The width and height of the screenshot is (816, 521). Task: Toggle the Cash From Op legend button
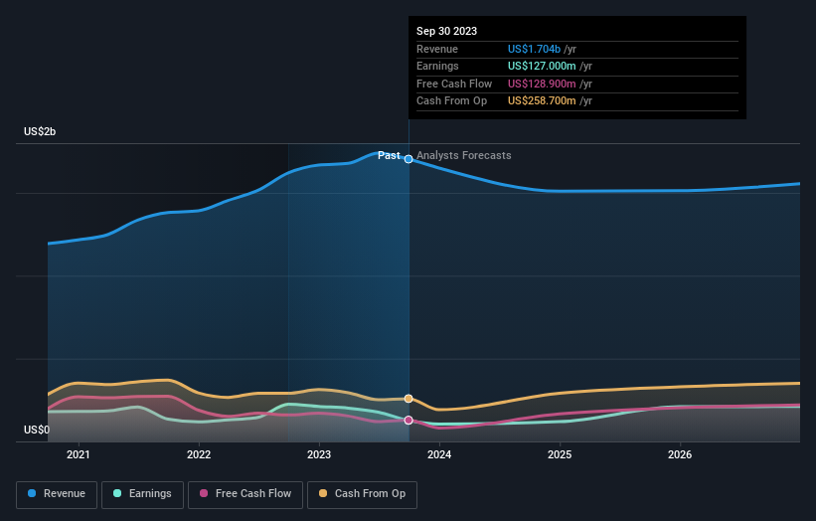pyautogui.click(x=362, y=494)
